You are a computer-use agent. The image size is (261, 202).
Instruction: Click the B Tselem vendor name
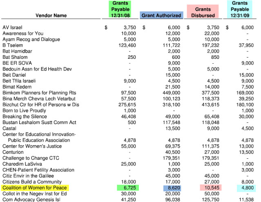[13, 45]
